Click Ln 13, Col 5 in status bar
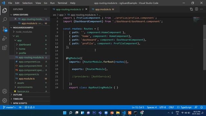The image size is (206, 116). coord(138,107)
